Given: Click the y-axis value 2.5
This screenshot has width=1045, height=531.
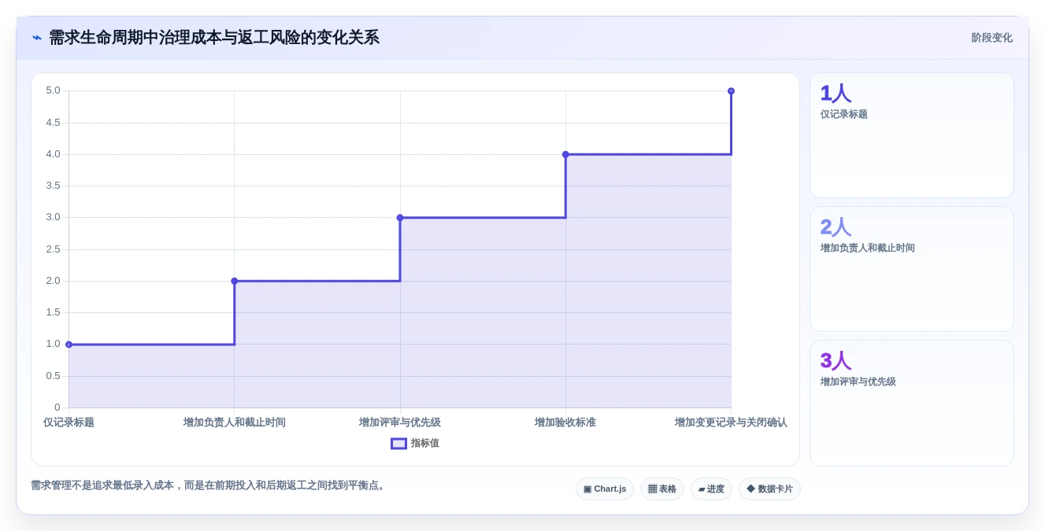Looking at the screenshot, I should point(53,249).
